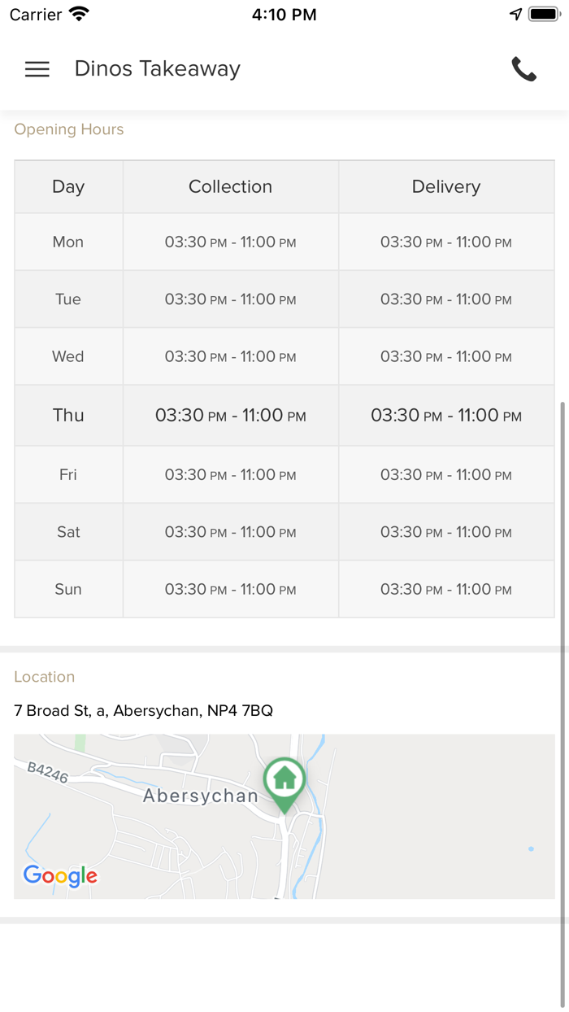Tap the phone call icon

click(524, 69)
